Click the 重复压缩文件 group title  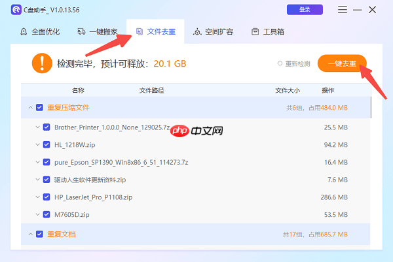[x=68, y=108]
